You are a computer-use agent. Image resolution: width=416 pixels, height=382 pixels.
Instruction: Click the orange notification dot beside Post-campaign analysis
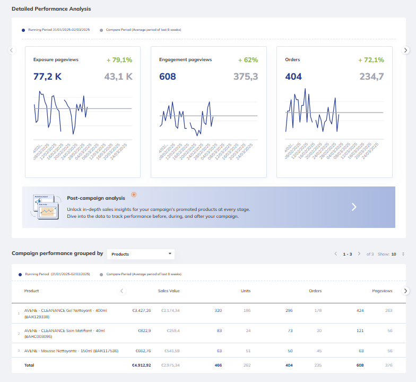134,194
